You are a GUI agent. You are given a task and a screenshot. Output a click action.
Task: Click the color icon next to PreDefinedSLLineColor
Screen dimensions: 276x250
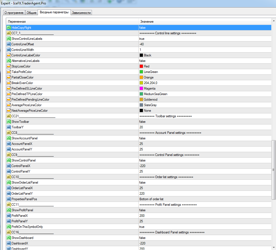9,88
